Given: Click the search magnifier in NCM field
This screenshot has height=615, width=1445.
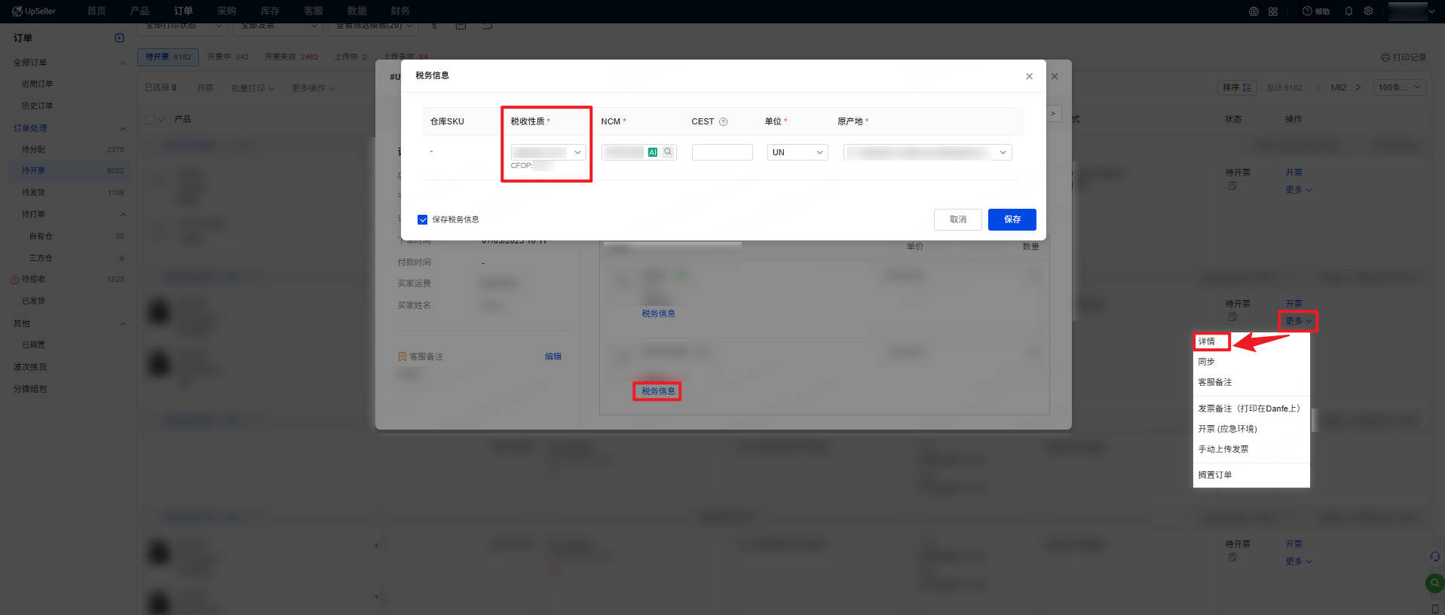Looking at the screenshot, I should point(668,152).
